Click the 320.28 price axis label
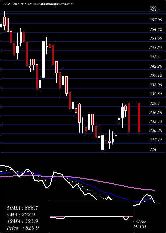Viewport: 166px width, 233px height. click(156, 131)
